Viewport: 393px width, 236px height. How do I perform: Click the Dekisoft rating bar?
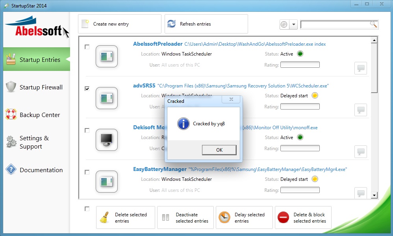tap(300, 148)
